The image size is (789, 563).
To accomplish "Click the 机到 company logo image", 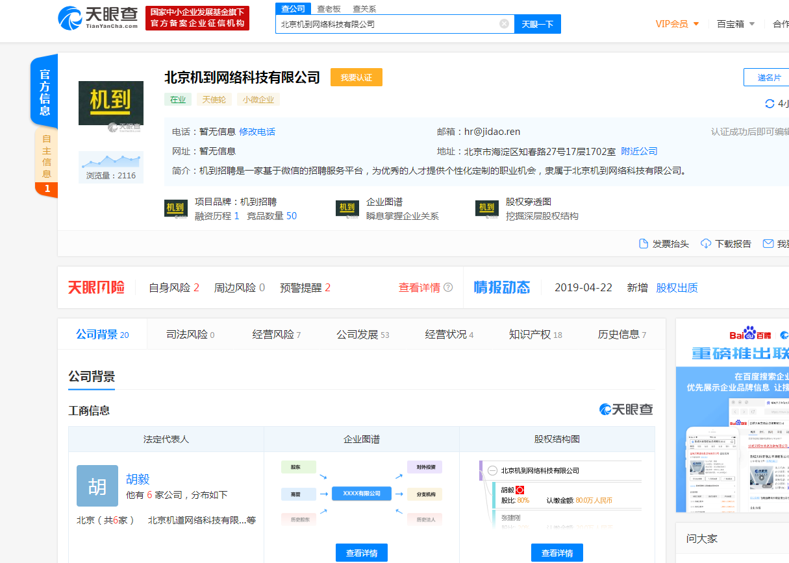I will (x=110, y=103).
